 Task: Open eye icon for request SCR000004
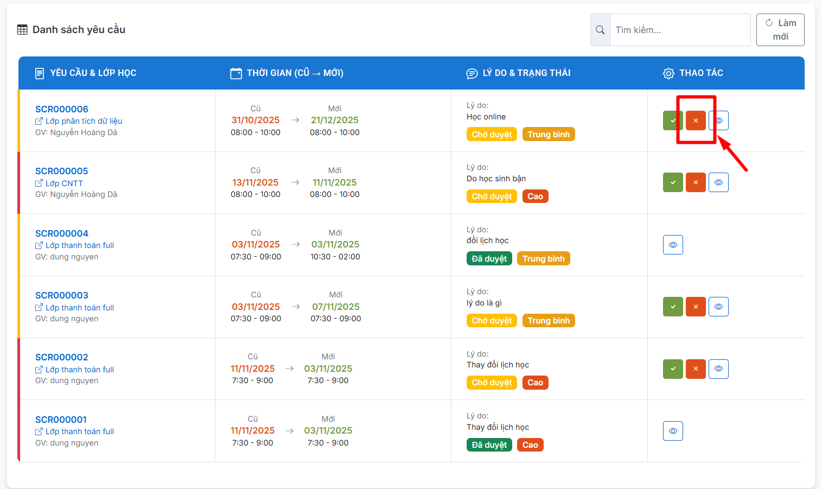pos(673,245)
